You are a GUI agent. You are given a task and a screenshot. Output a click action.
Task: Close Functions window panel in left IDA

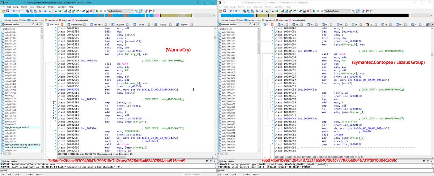pos(41,24)
